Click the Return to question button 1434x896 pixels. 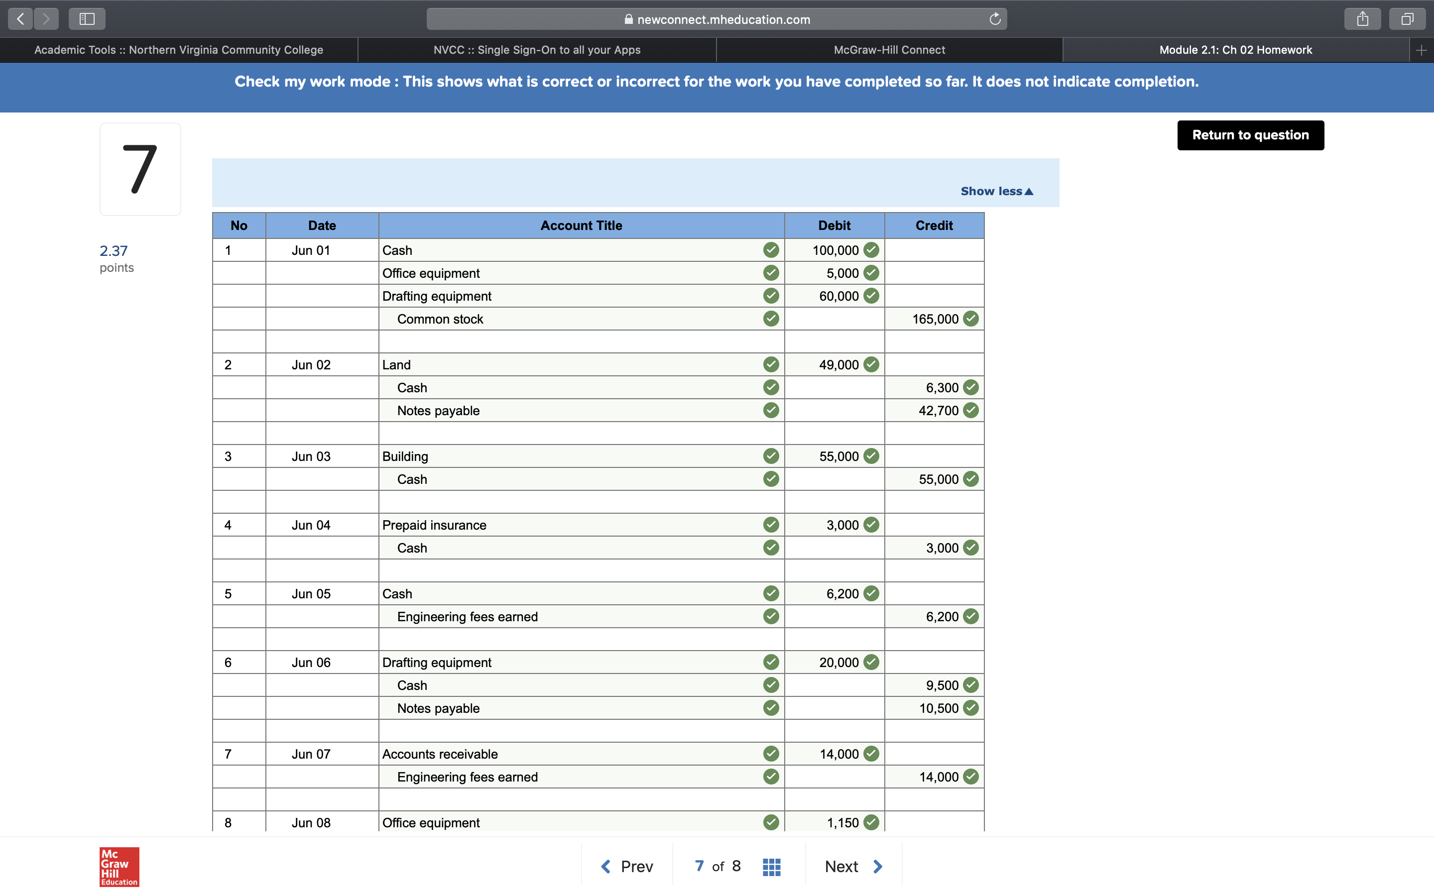point(1250,135)
